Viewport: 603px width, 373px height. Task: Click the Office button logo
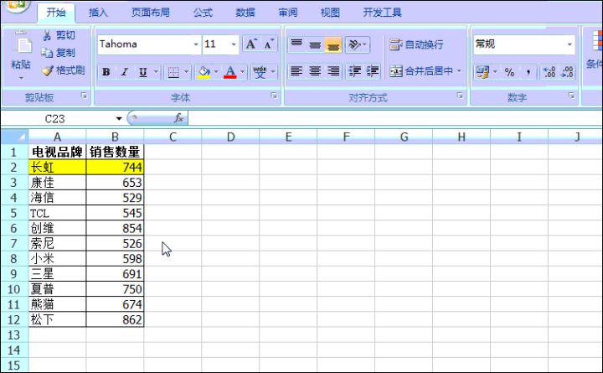coord(16,5)
